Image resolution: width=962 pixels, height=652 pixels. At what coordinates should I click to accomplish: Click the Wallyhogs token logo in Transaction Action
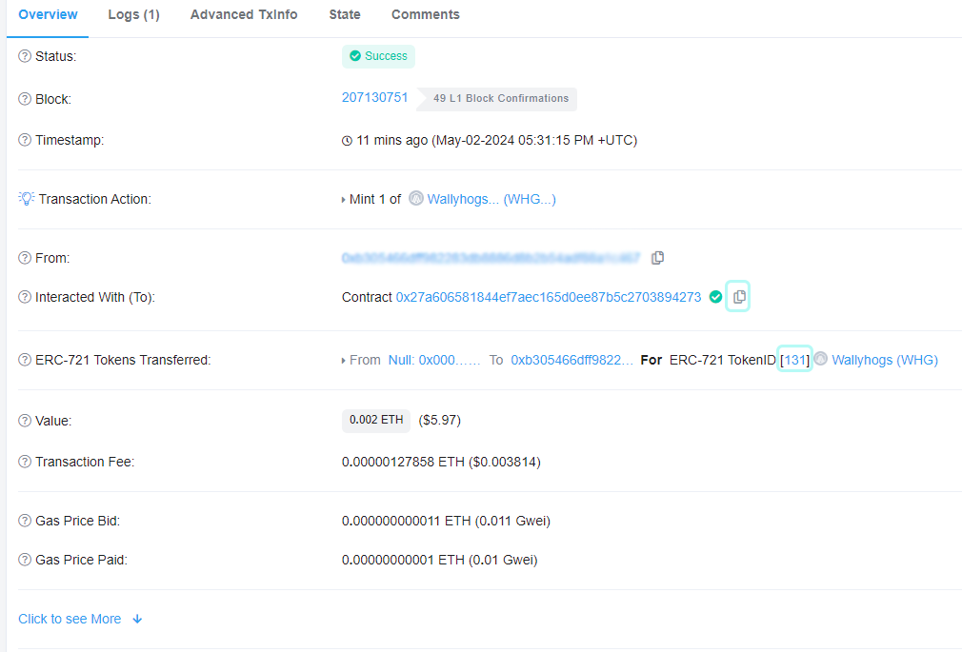click(415, 198)
